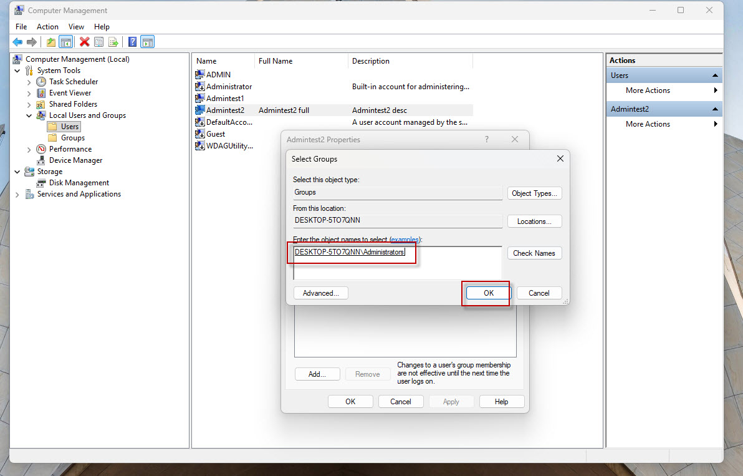Click Advanced button in Select Groups
The height and width of the screenshot is (476, 743).
click(321, 293)
